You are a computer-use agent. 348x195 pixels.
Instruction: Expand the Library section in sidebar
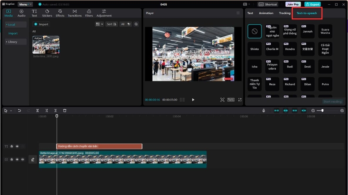[x=16, y=42]
